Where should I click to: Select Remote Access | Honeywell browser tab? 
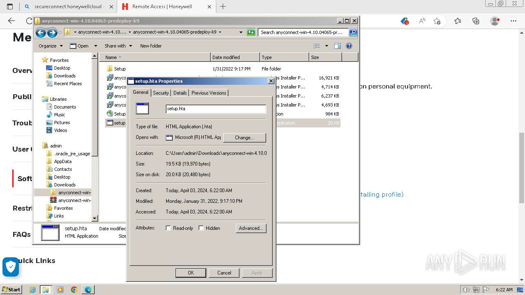(166, 7)
